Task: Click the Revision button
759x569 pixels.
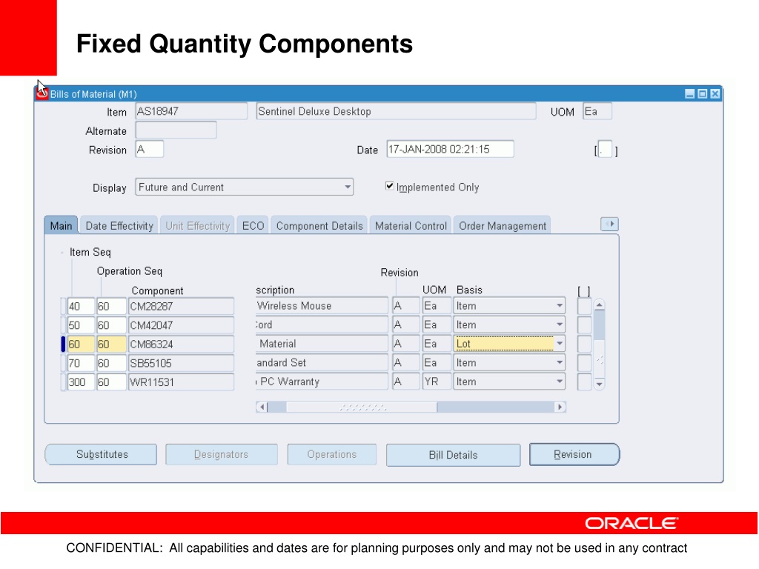Action: point(574,454)
